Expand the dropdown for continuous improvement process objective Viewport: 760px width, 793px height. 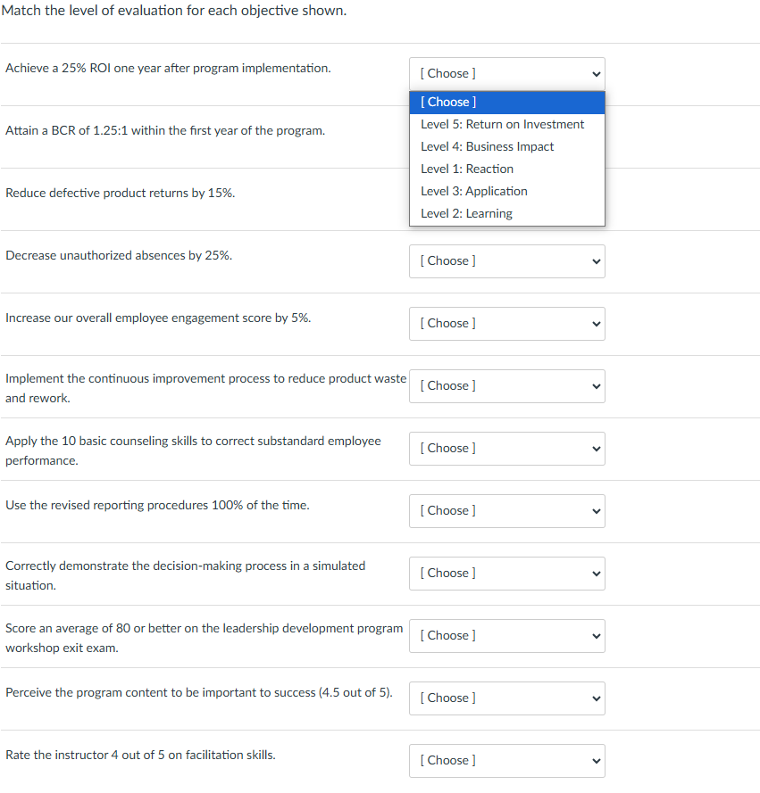click(x=506, y=385)
